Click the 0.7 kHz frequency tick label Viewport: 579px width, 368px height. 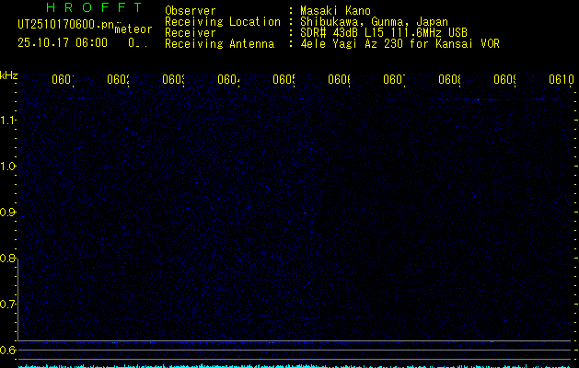click(7, 305)
